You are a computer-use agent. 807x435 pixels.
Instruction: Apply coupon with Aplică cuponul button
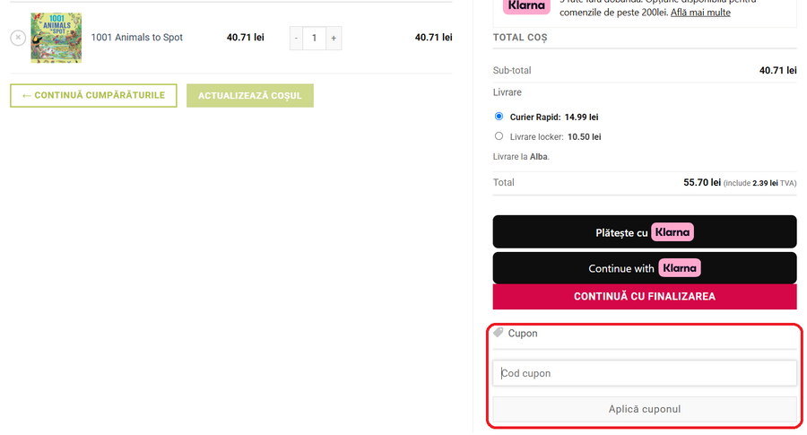(644, 409)
